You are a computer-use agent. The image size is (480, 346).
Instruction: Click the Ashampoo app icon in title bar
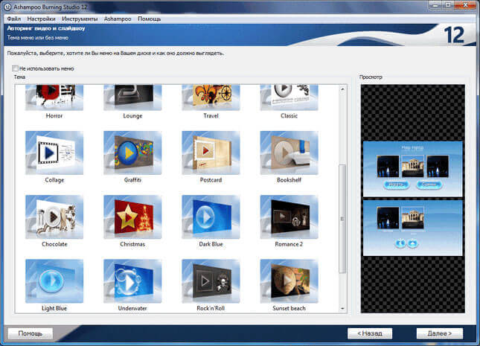pyautogui.click(x=7, y=7)
